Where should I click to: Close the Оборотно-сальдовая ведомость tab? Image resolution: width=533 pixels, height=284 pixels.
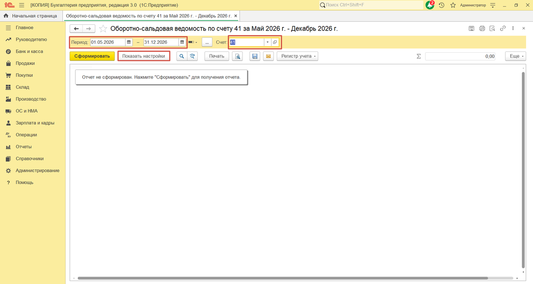point(236,16)
